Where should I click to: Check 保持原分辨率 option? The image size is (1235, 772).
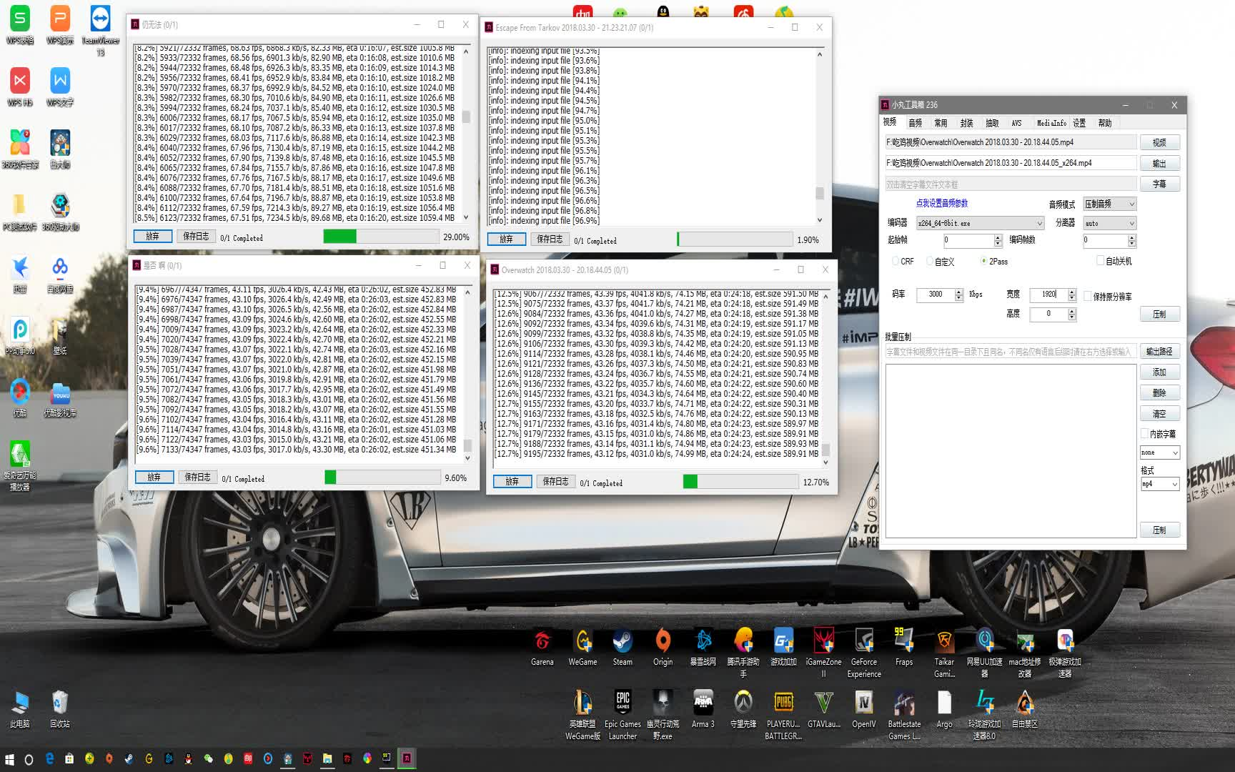coord(1108,296)
